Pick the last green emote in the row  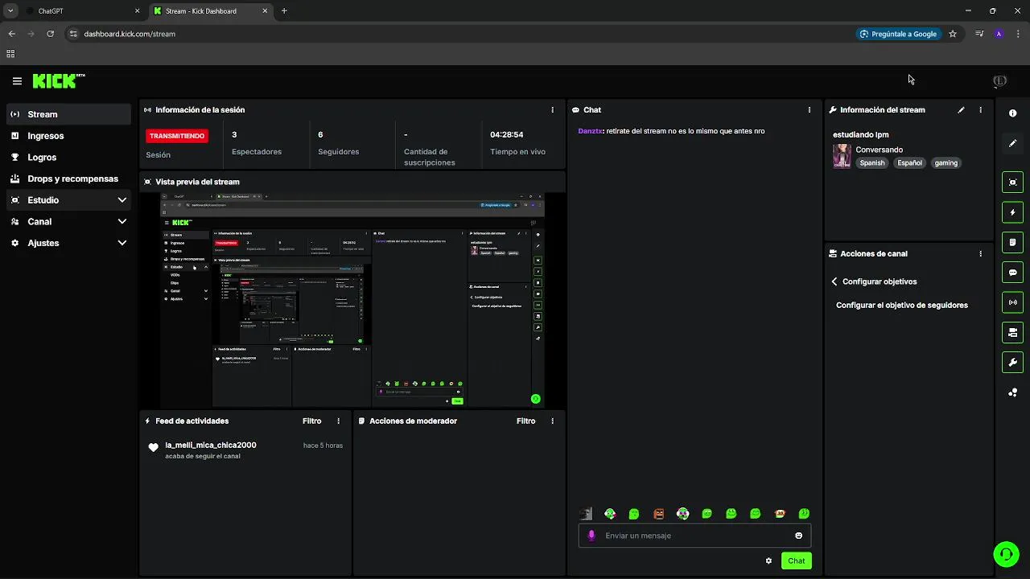tap(804, 514)
